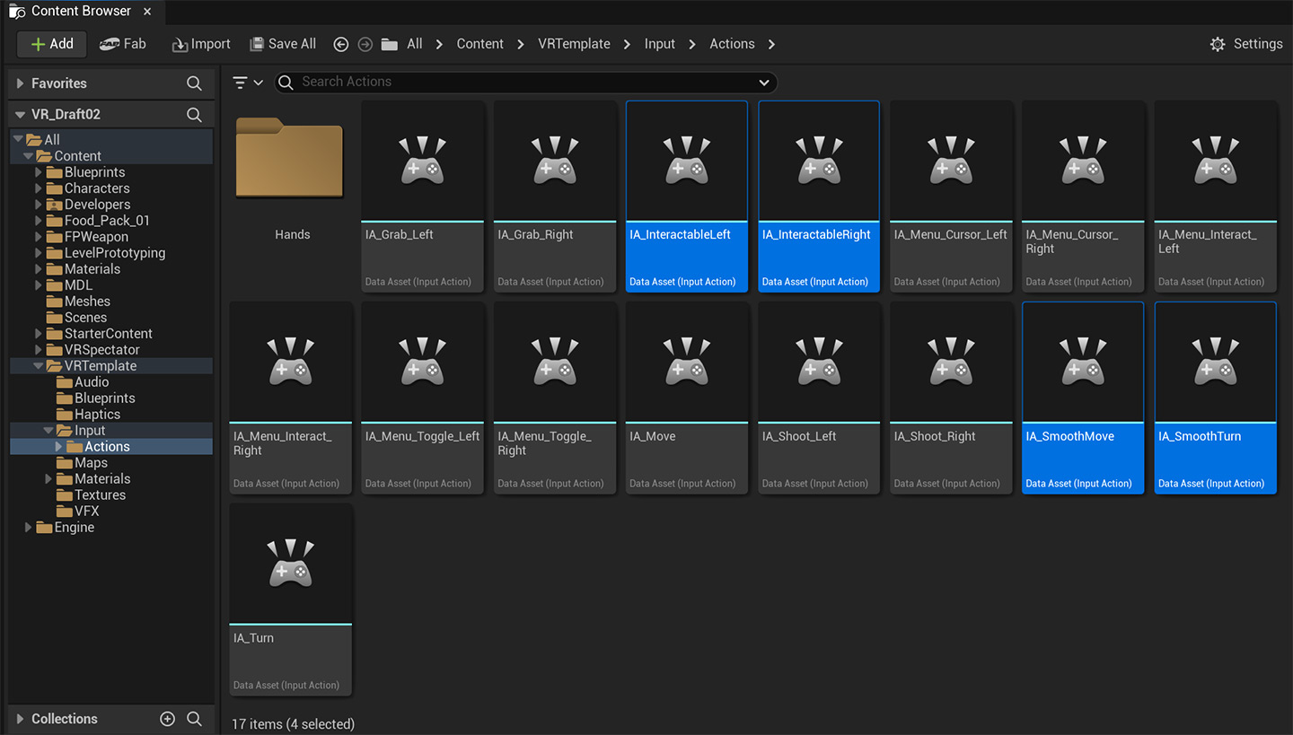This screenshot has height=735, width=1293.
Task: Select the IA_Menu_Interact_Left asset
Action: (1216, 196)
